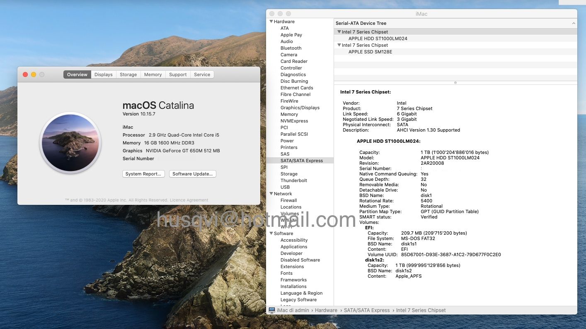Select Controller in the sidebar

click(291, 68)
